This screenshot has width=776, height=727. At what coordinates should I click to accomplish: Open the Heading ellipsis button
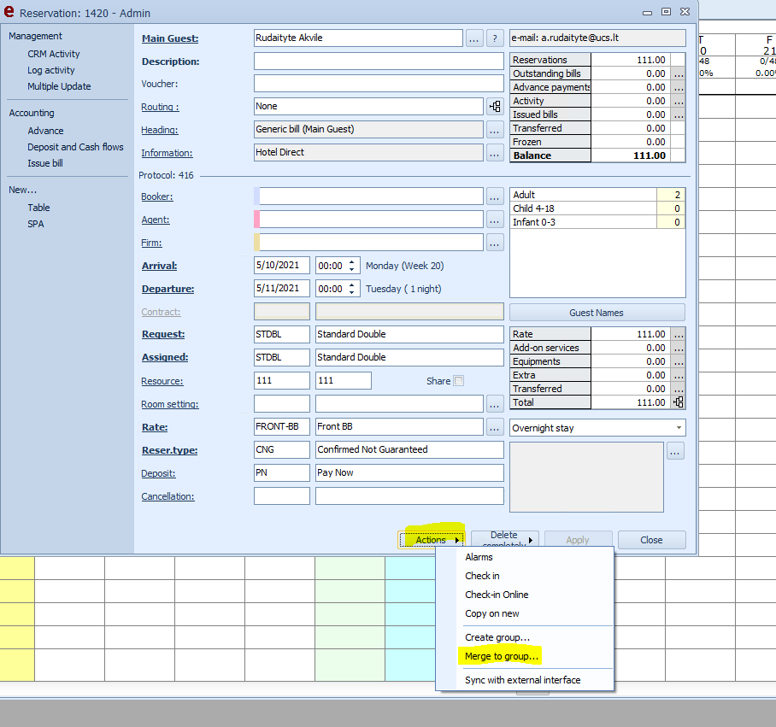point(495,130)
